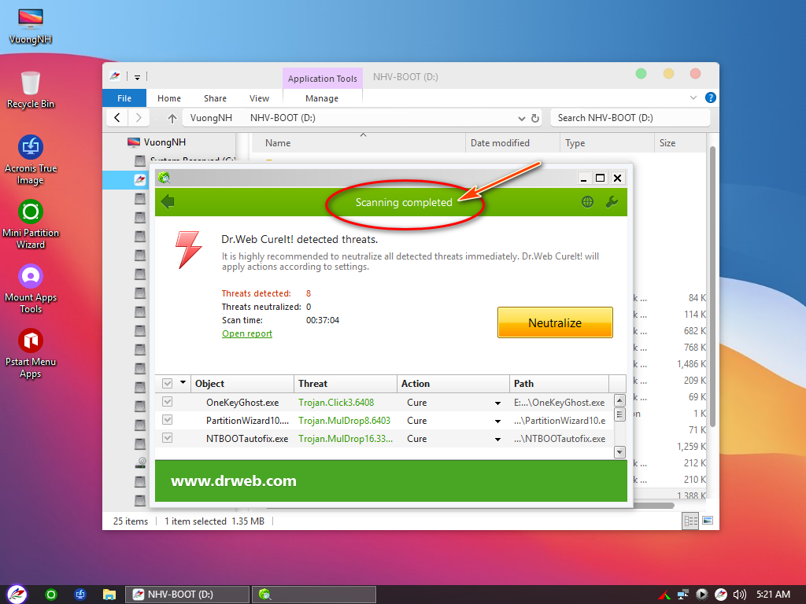806x604 pixels.
Task: Switch Explorer to details view icon
Action: (690, 521)
